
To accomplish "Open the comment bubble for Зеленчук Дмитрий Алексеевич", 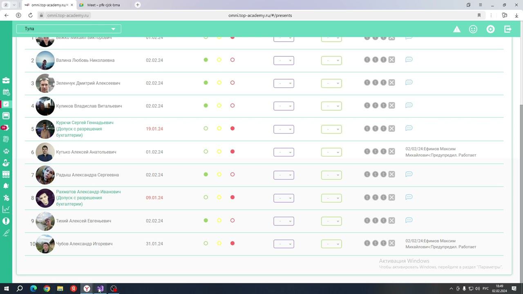I will pos(409,82).
